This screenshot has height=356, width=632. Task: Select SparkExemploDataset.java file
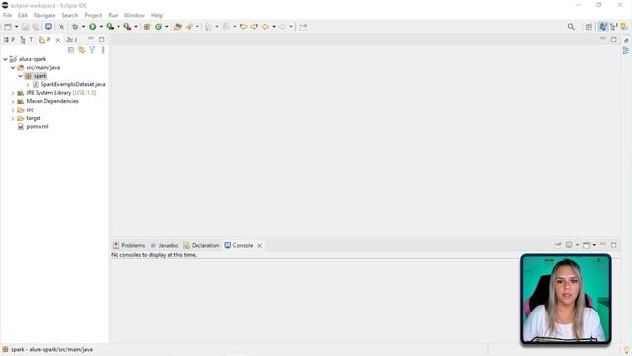click(73, 84)
